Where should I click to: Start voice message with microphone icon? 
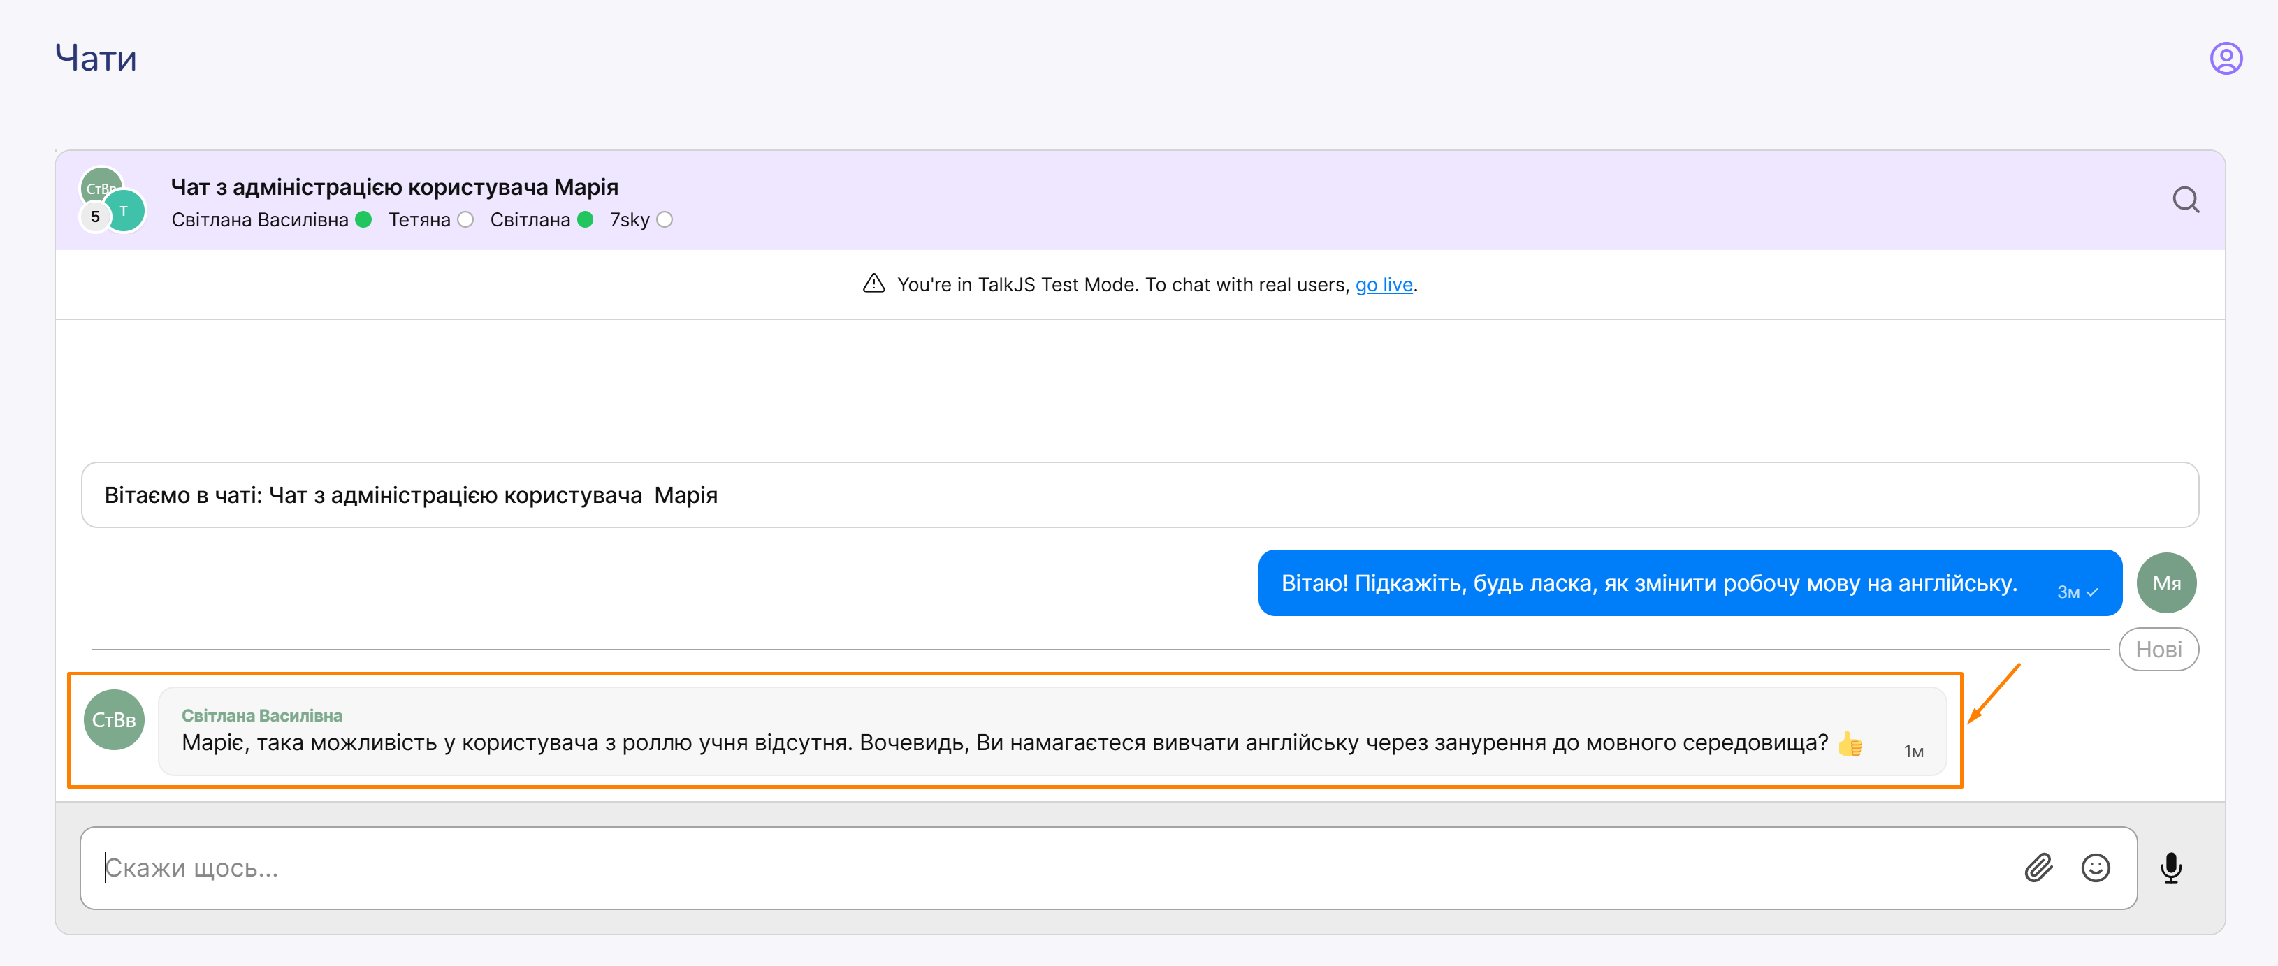pyautogui.click(x=2170, y=867)
